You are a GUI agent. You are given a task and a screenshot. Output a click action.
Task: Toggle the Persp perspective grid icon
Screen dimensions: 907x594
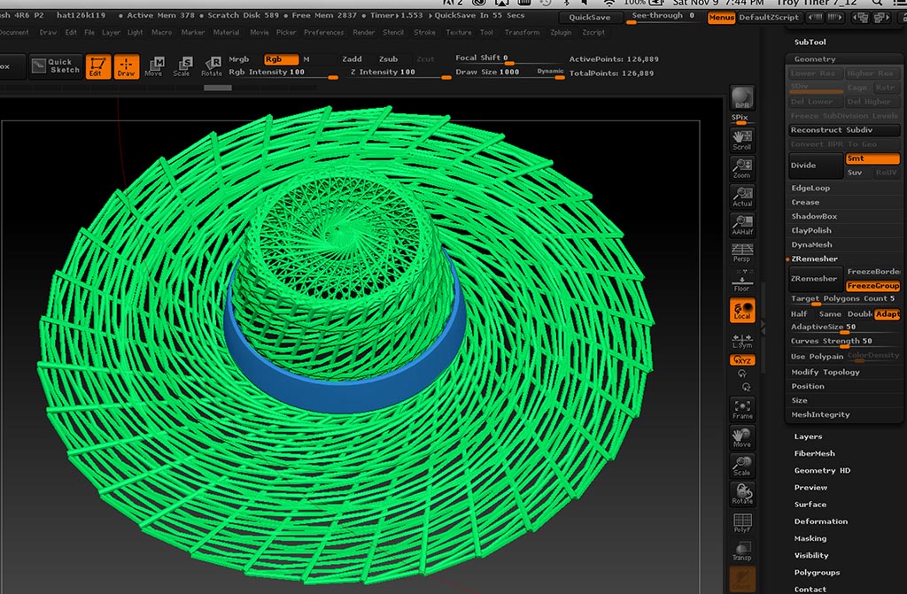[x=742, y=253]
